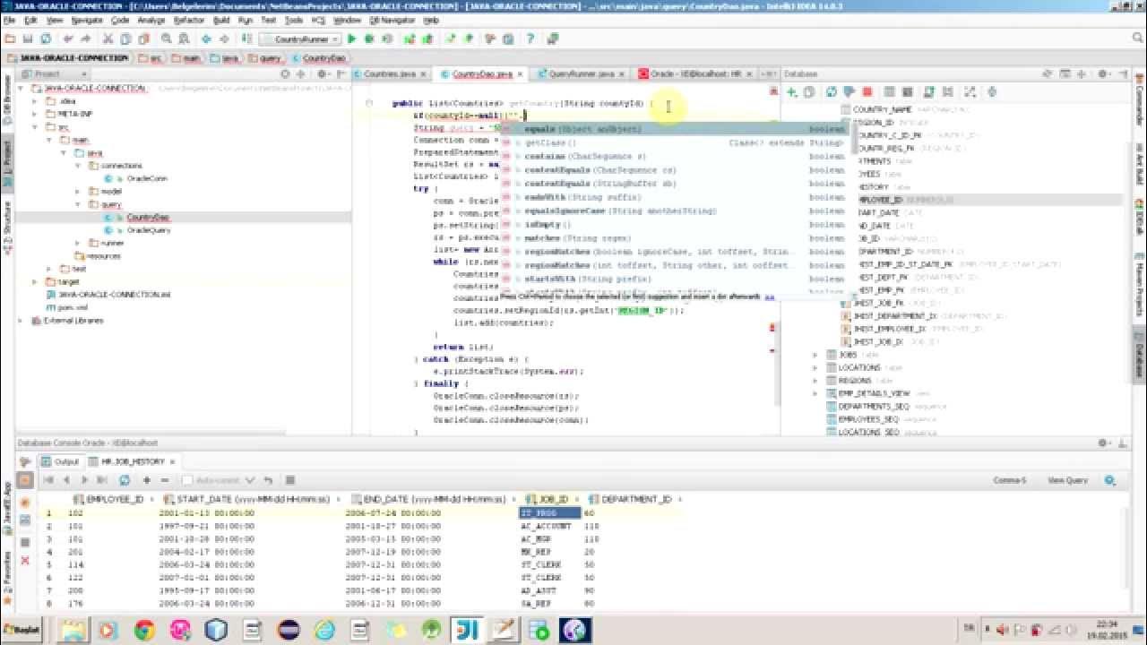
Task: Open the CountryRunner run configuration dropdown
Action: click(299, 39)
